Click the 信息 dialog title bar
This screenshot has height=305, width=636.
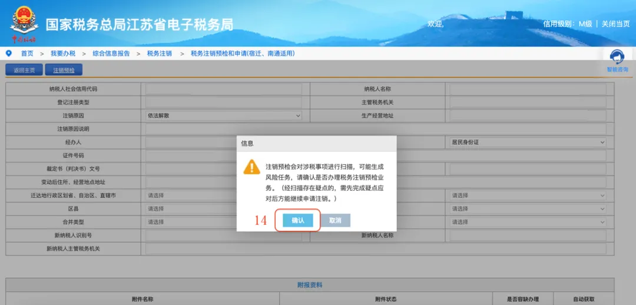point(316,144)
